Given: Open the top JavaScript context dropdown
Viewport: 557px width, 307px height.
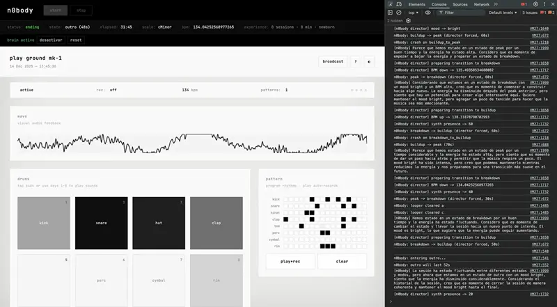Looking at the screenshot, I should pos(414,13).
